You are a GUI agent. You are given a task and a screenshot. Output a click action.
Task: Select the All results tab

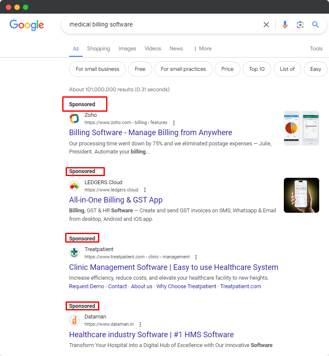(76, 49)
